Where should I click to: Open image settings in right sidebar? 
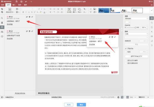(152, 27)
